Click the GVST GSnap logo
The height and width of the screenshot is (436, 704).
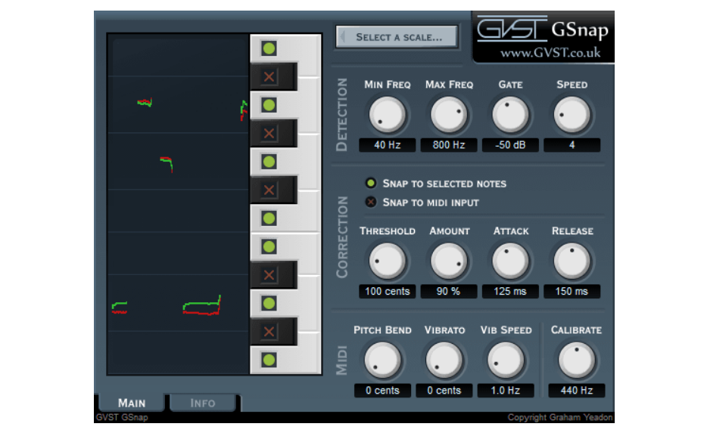pos(543,29)
